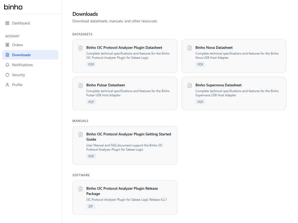Open Binho I3C Protocol Analyzer Plugin Datasheet
The width and height of the screenshot is (298, 223).
[124, 47]
